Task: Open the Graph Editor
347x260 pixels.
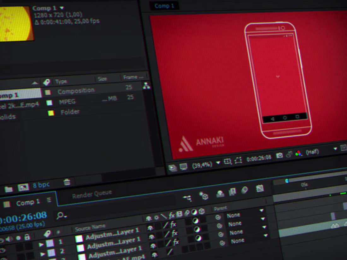Action: point(260,188)
